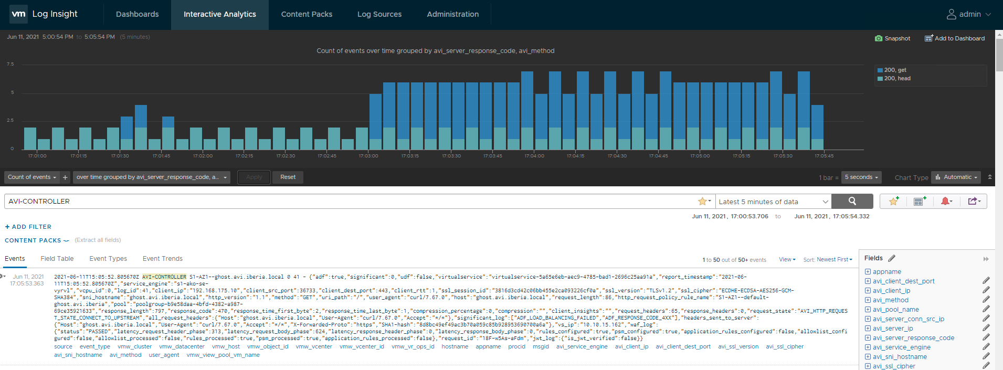Edit avi_service_engine field pencil
Image resolution: width=1003 pixels, height=370 pixels.
(x=986, y=346)
